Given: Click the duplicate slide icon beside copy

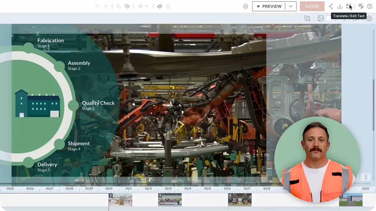Looking at the screenshot, I should (x=127, y=6).
